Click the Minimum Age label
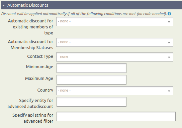 click(39, 67)
